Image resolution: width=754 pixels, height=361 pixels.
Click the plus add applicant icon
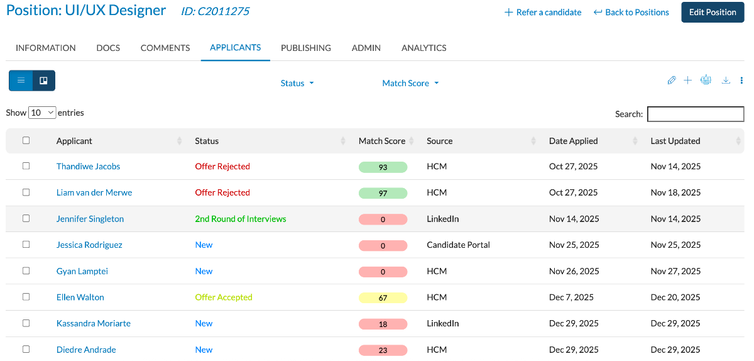[x=687, y=80]
